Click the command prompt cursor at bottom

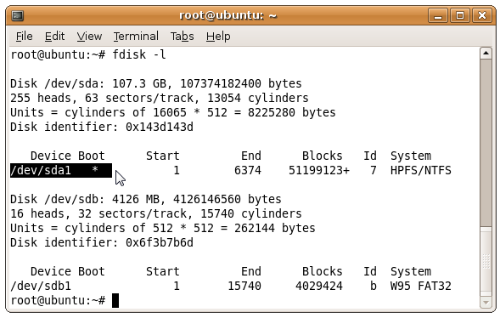pos(115,300)
